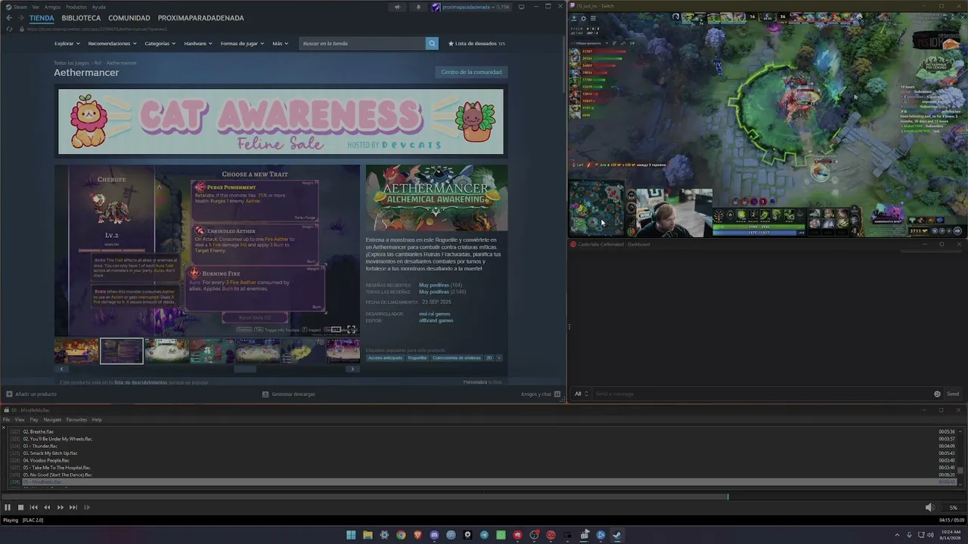Screen dimensions: 968x544
Task: Open Google Chrome from the taskbar
Action: pyautogui.click(x=401, y=535)
